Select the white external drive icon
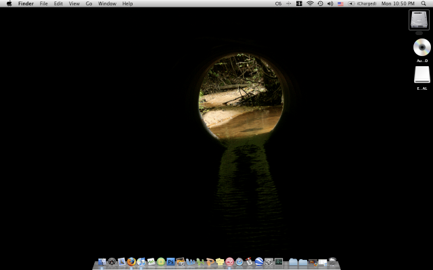Image resolution: width=433 pixels, height=270 pixels. coord(422,76)
